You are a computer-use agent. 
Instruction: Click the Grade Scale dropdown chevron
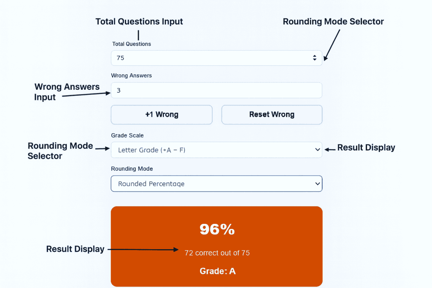tap(317, 150)
